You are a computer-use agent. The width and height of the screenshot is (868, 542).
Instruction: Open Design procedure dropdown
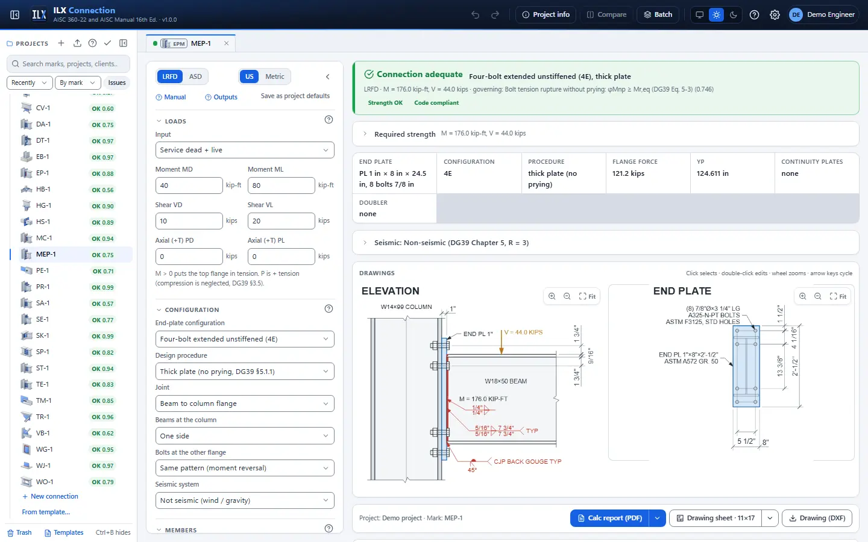pos(245,372)
